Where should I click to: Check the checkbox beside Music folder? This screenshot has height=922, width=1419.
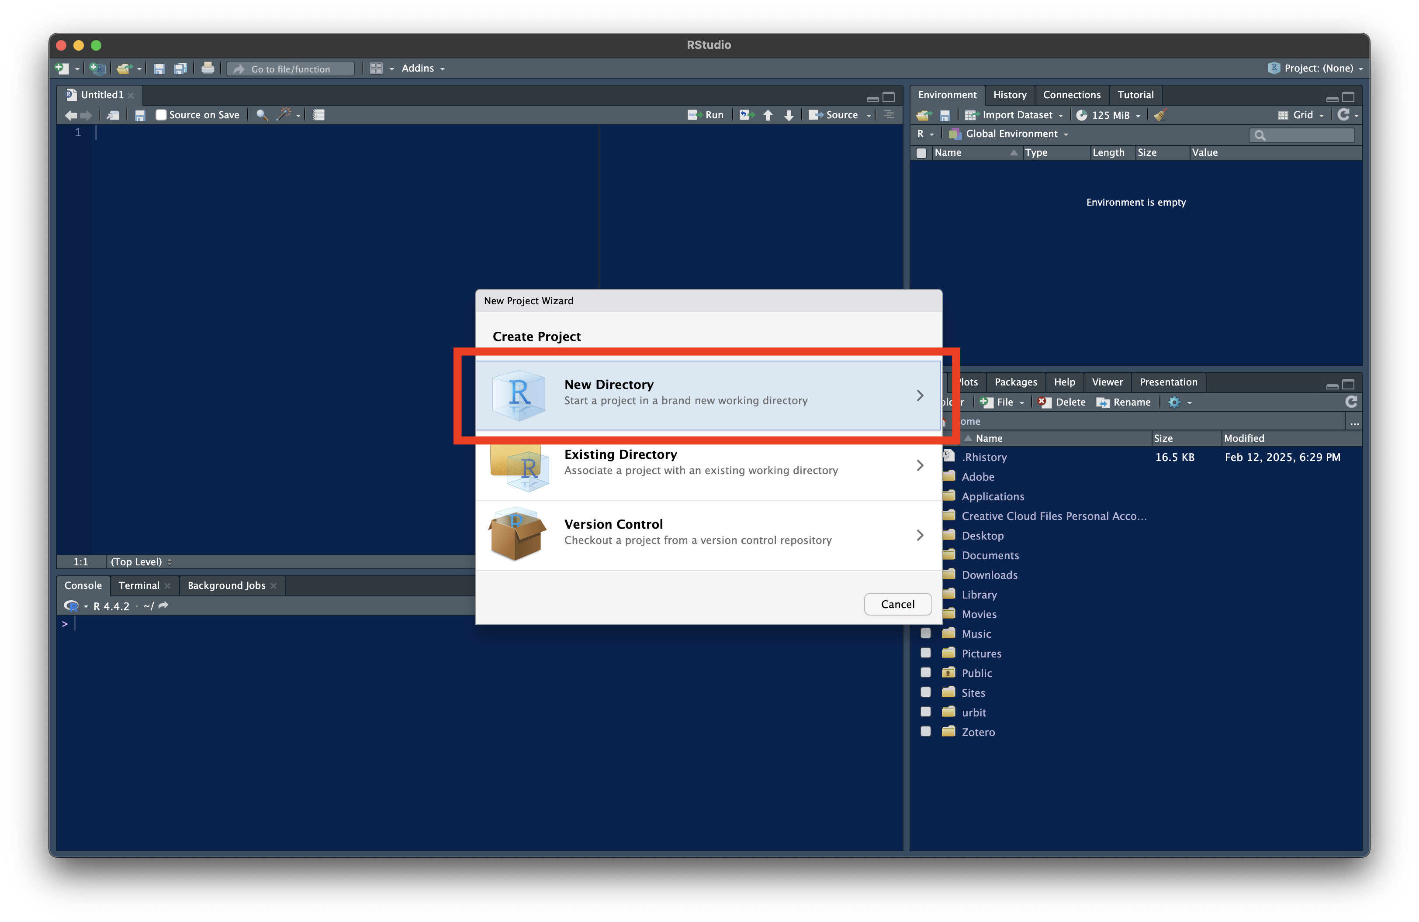tap(925, 633)
